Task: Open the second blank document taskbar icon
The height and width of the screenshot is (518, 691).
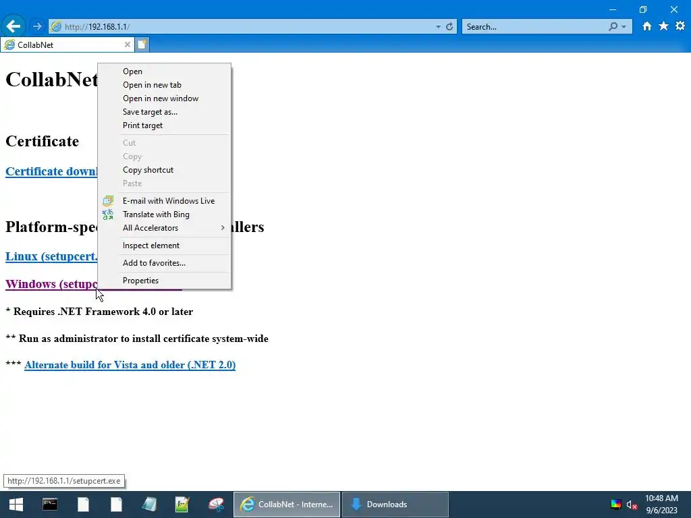Action: point(116,505)
